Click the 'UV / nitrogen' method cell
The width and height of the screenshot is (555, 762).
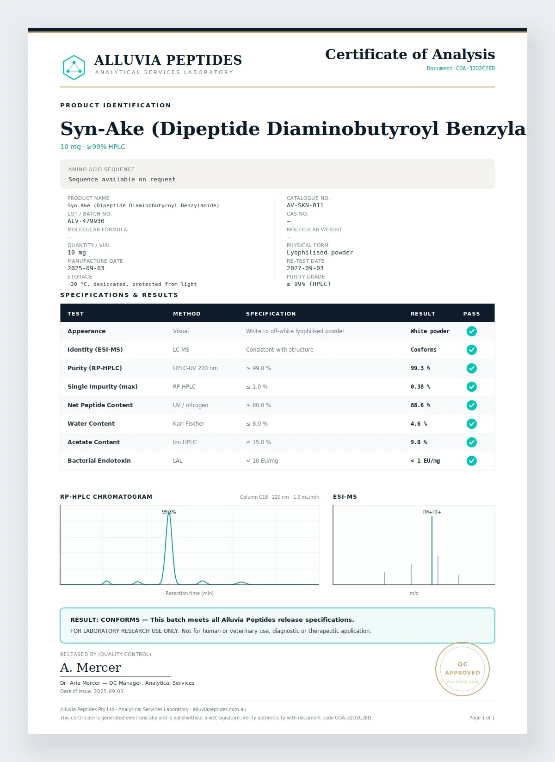coord(191,405)
